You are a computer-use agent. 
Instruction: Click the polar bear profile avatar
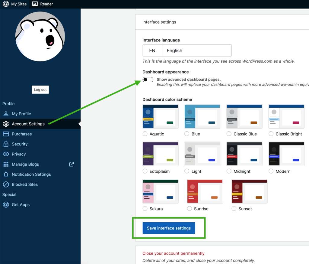pyautogui.click(x=40, y=36)
